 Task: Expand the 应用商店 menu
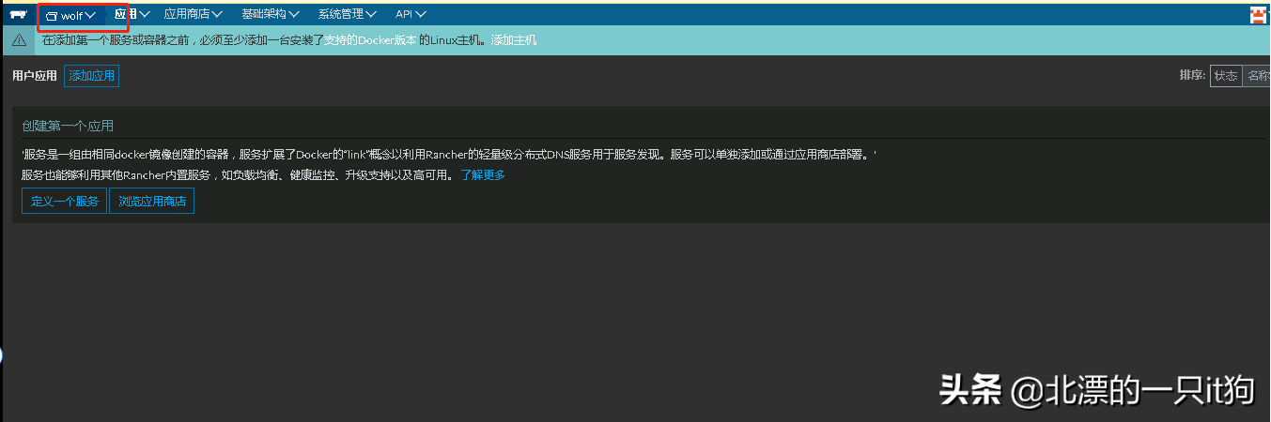pyautogui.click(x=193, y=14)
